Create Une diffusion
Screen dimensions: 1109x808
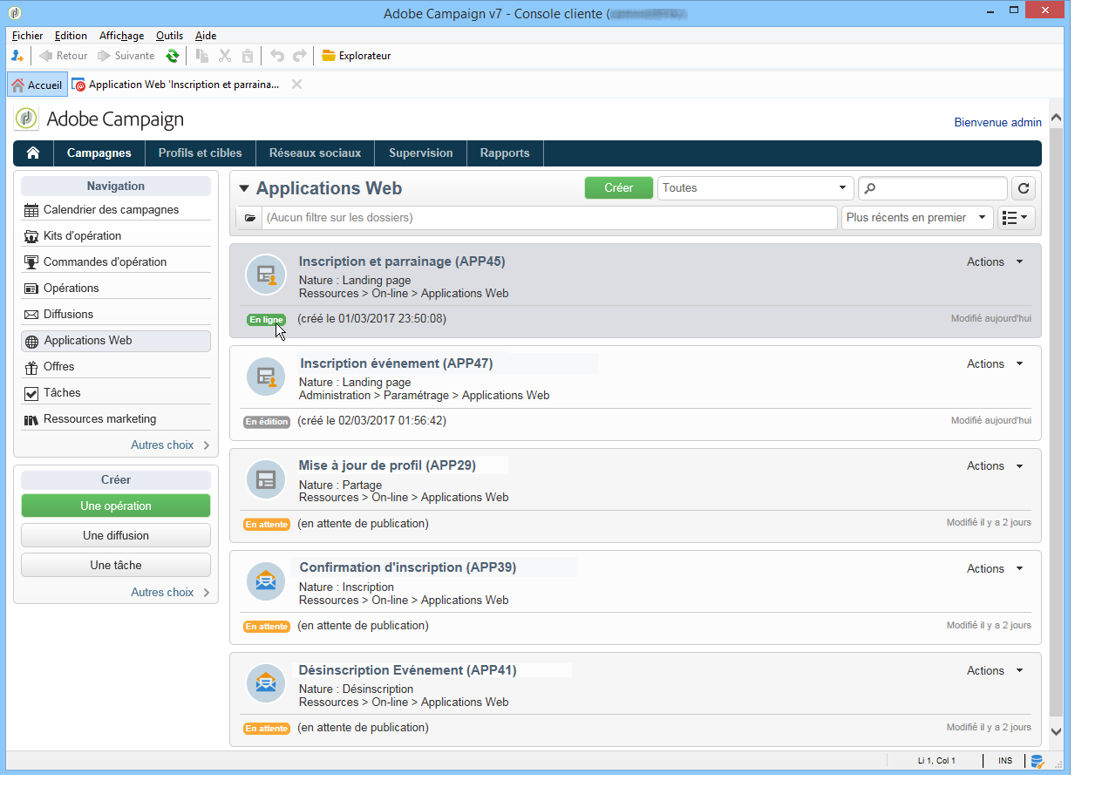[x=116, y=535]
